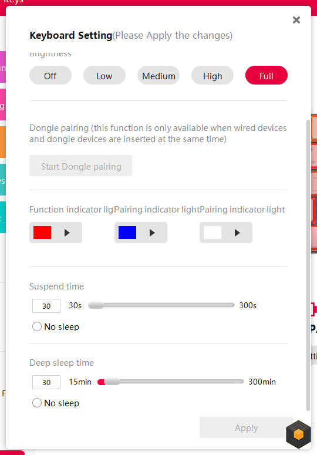Viewport: 317px width, 455px height.
Task: Open the white Pairing indicator color swatch
Action: tap(213, 232)
